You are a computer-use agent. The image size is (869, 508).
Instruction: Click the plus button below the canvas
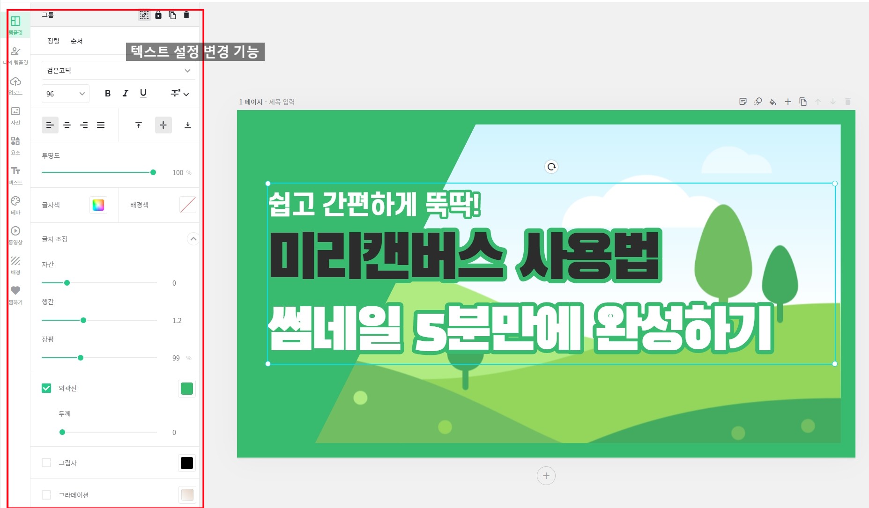[546, 476]
